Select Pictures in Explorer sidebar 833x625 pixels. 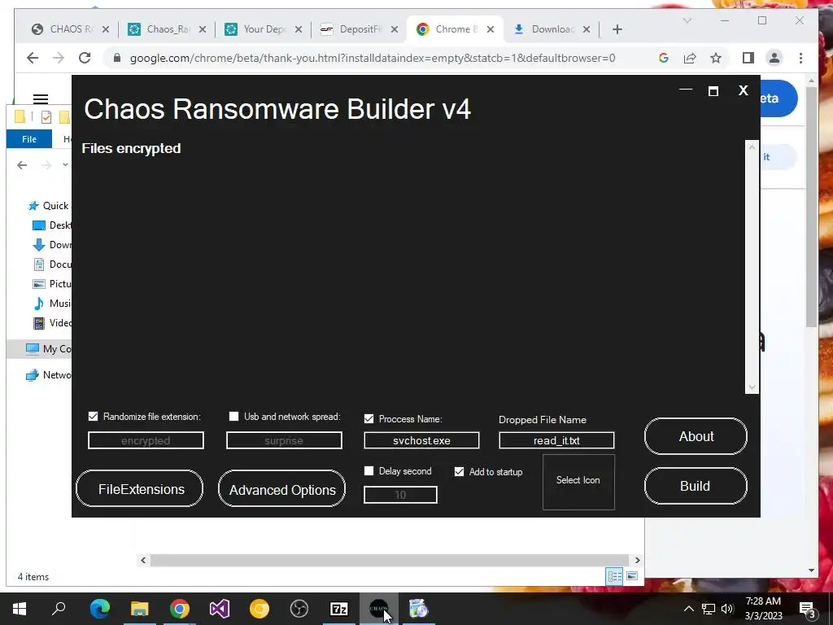(x=52, y=284)
